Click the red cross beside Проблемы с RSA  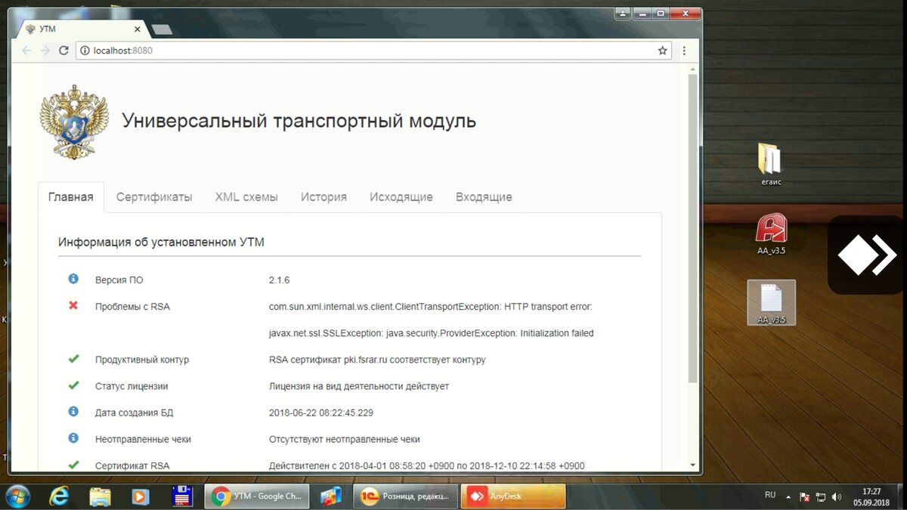pyautogui.click(x=73, y=305)
